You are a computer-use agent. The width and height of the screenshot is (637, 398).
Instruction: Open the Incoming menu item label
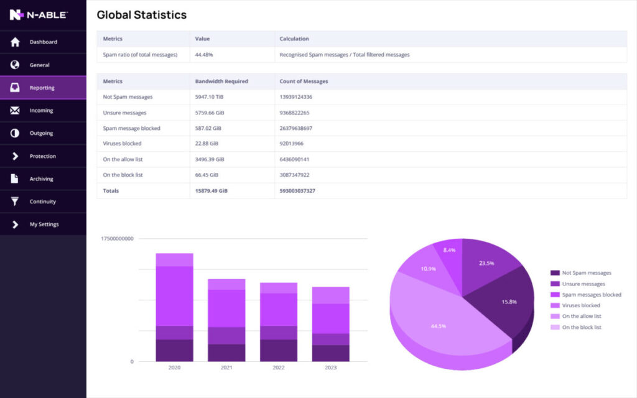(x=41, y=111)
